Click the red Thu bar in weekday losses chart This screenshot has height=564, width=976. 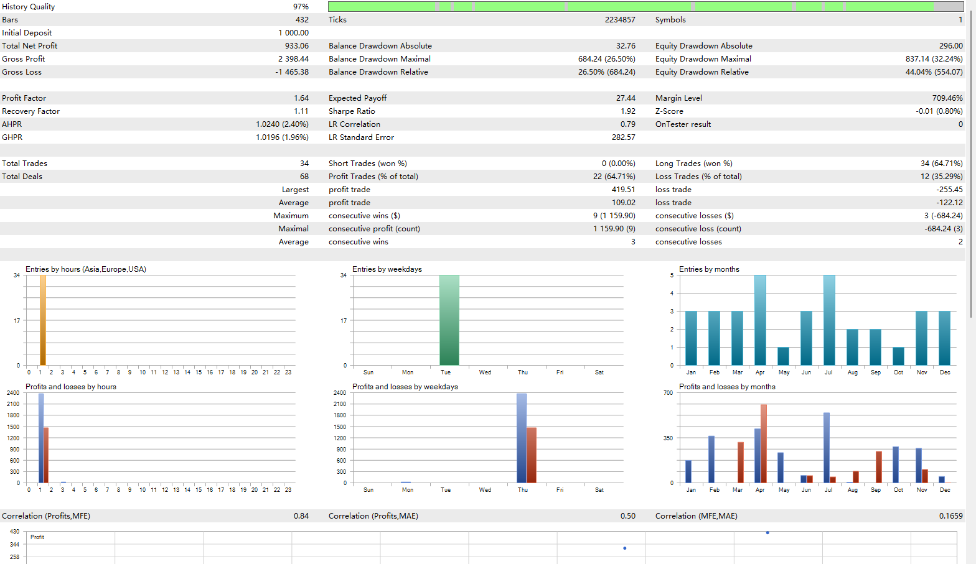[x=532, y=455]
